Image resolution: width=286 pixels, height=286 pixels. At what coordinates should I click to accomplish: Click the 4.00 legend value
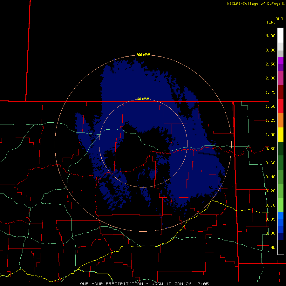coord(270,36)
